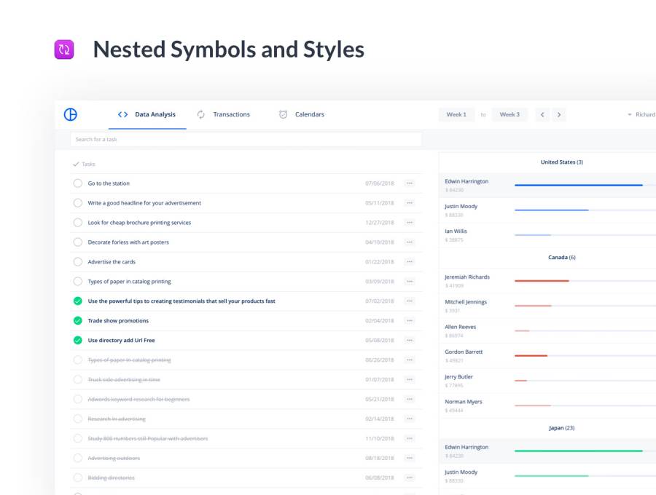Switch to the Calendars tab
The height and width of the screenshot is (495, 656).
[310, 114]
